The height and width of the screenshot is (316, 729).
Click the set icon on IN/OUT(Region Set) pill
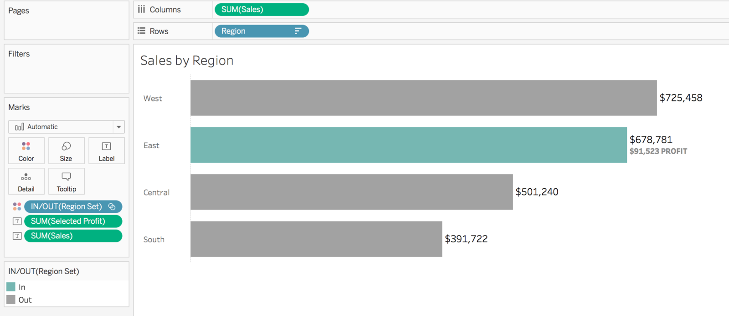112,206
